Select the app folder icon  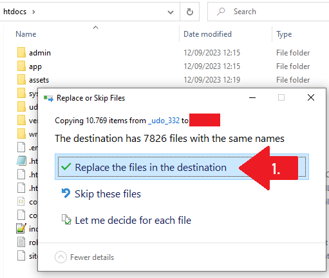21,66
